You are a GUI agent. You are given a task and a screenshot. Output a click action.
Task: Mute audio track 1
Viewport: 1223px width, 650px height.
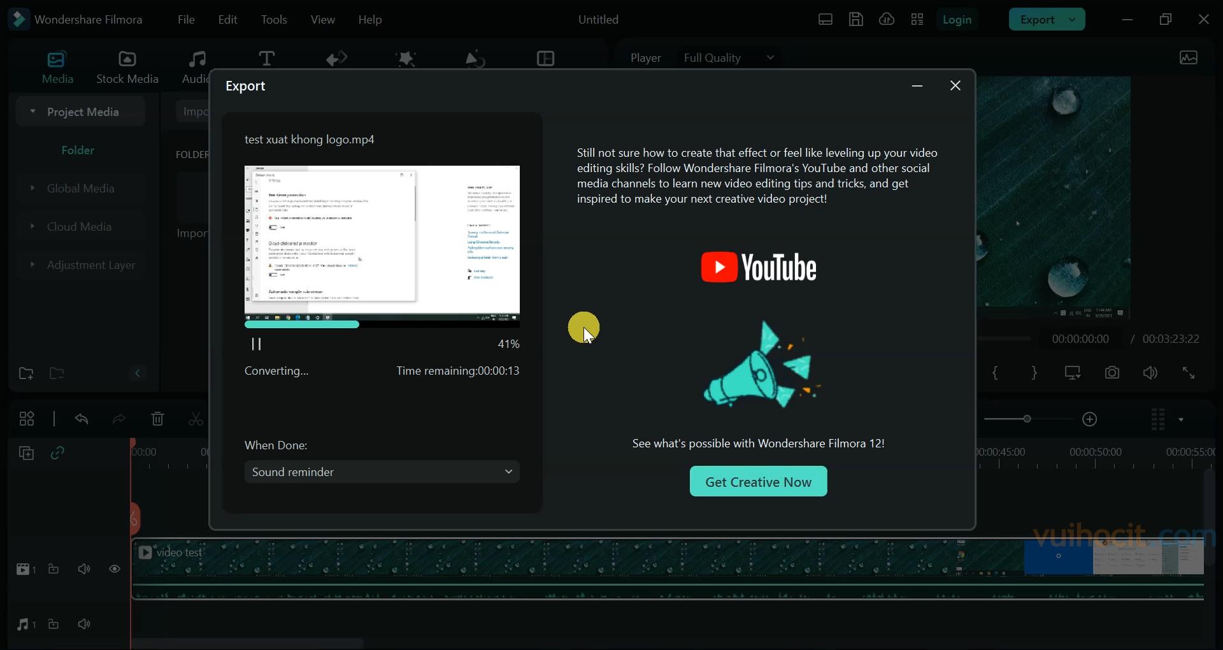click(84, 624)
